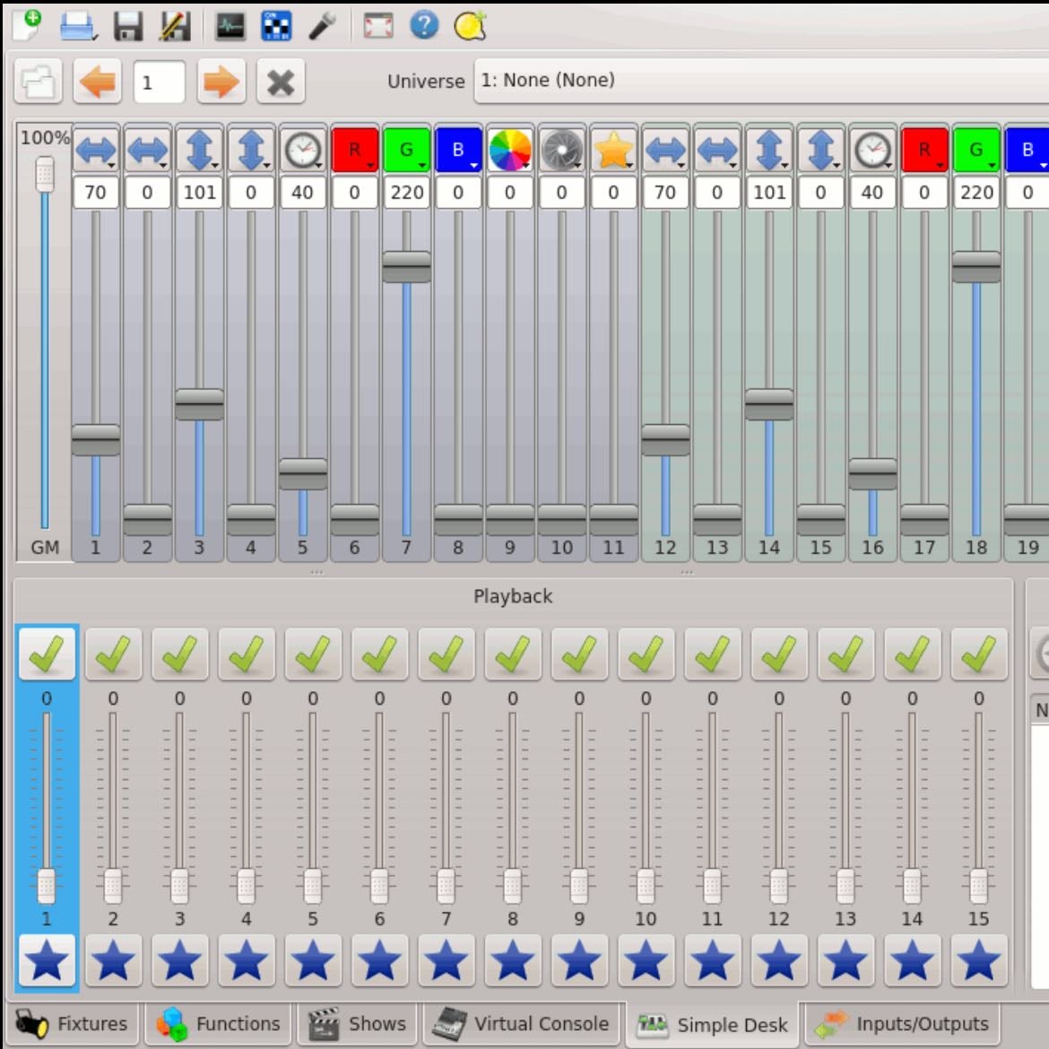
Task: Toggle checkmark button of playback 6
Action: [x=379, y=654]
